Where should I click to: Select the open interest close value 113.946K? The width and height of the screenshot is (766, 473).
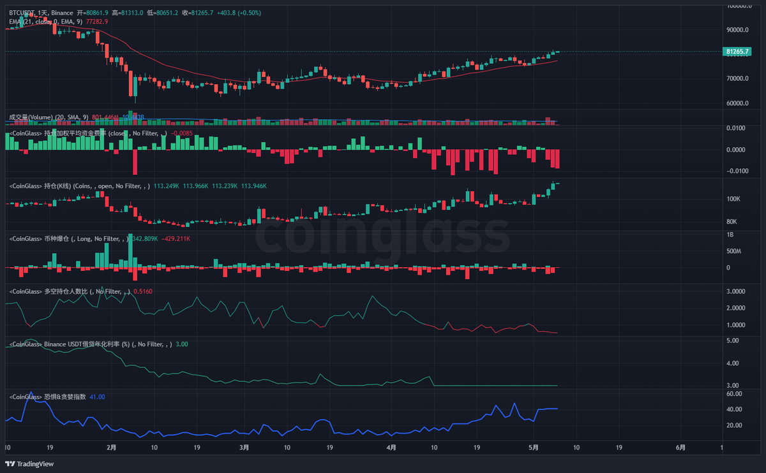click(253, 186)
